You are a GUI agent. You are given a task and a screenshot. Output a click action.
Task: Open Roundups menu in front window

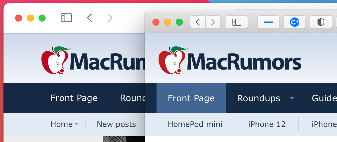258,98
